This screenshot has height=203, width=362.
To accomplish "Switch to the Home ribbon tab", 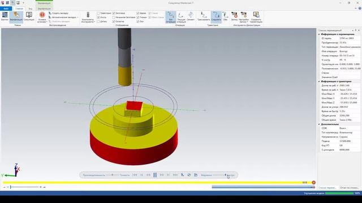I will 19,8.
